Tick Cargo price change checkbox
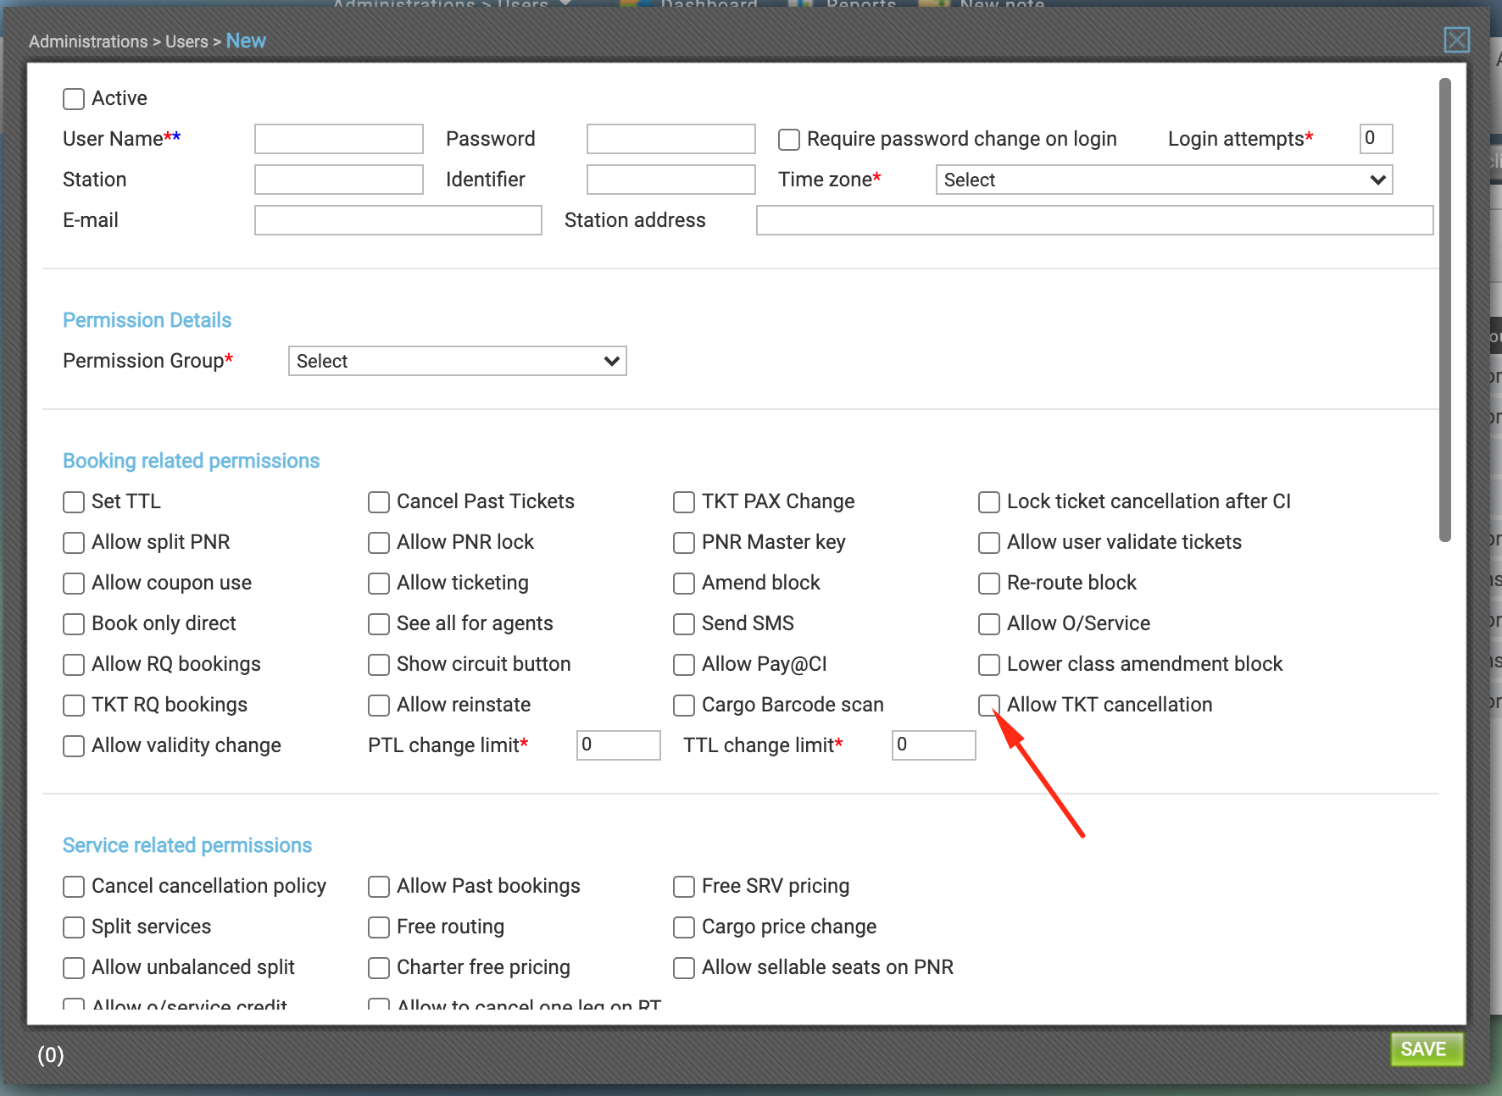 (x=684, y=927)
